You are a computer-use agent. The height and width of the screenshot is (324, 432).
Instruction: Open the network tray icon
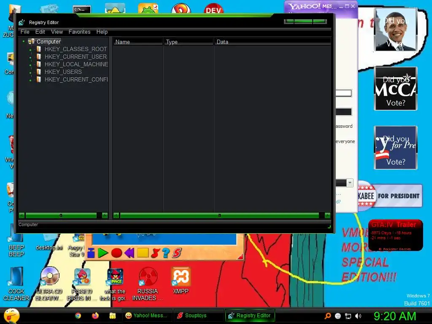pyautogui.click(x=348, y=316)
